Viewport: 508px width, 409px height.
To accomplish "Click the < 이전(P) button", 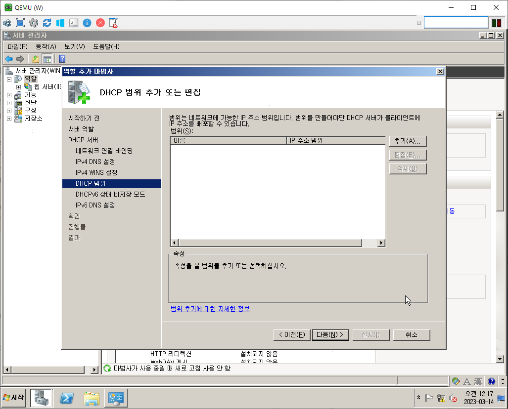I will pos(292,335).
